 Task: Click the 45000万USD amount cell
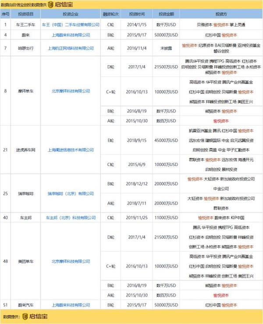(x=166, y=140)
